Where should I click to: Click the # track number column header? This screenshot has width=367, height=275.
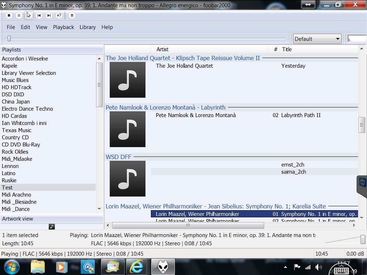pyautogui.click(x=274, y=49)
